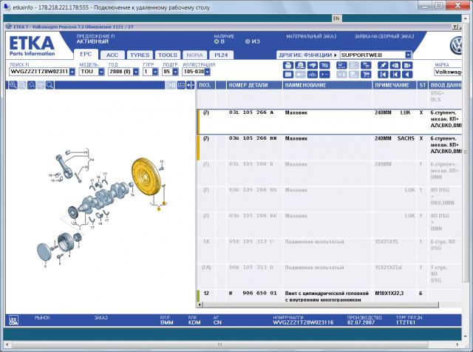Click МАТЕРИАЛЬНЫЙ ЗАКАЗ link
Screen dimensions: 473x352
point(311,36)
